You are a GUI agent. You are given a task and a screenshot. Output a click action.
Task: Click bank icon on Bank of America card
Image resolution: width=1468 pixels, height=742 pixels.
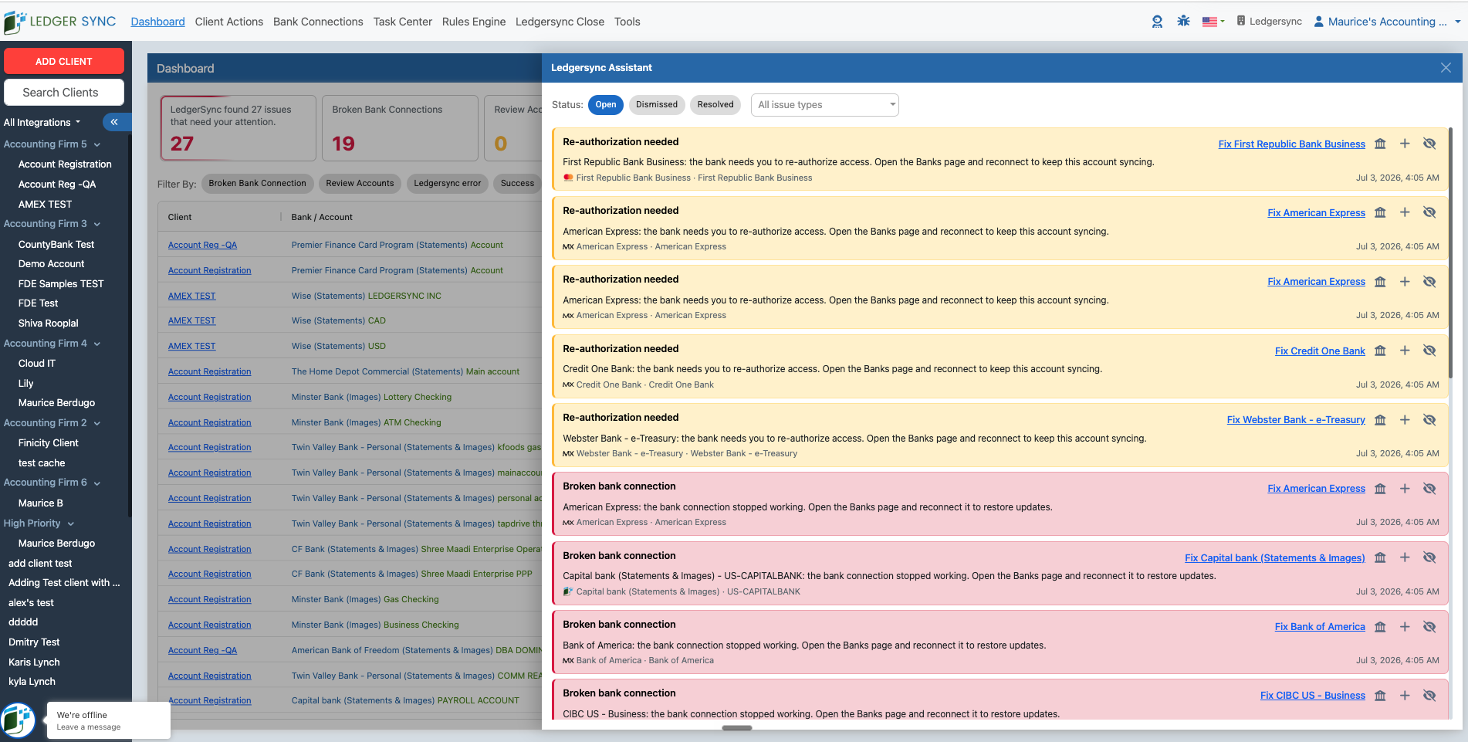coord(1380,627)
